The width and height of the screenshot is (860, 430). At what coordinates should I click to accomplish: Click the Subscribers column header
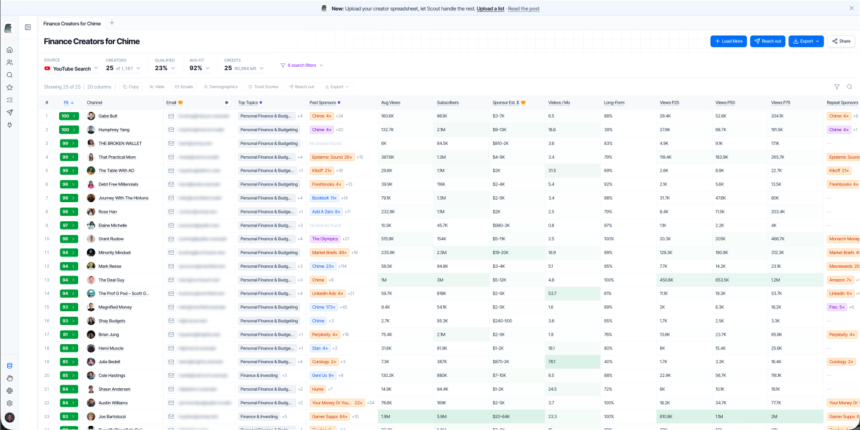[x=448, y=103]
